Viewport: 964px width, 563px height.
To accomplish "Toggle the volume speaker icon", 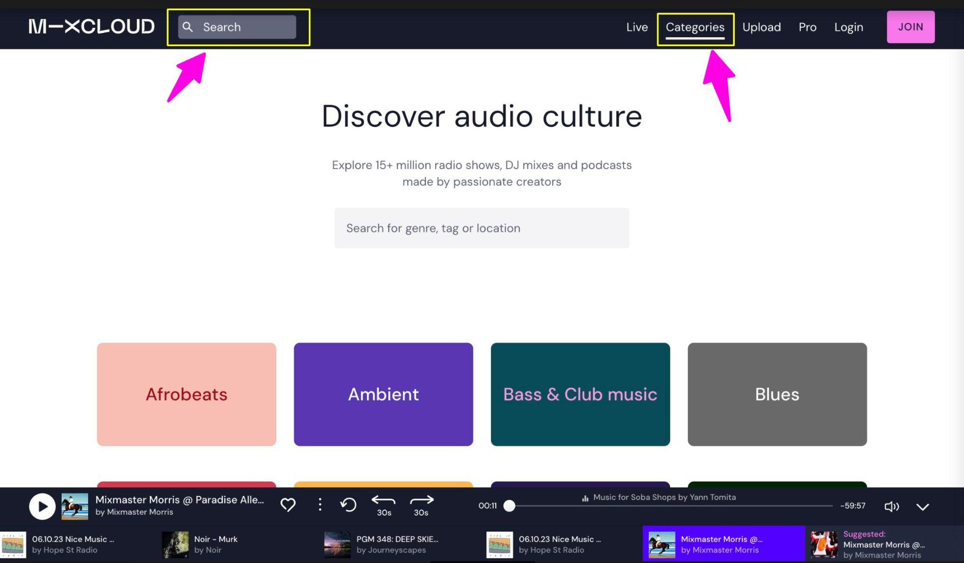I will (x=892, y=507).
